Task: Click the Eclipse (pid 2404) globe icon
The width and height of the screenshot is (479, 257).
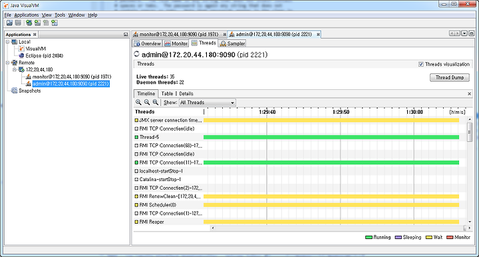Action: [21, 56]
